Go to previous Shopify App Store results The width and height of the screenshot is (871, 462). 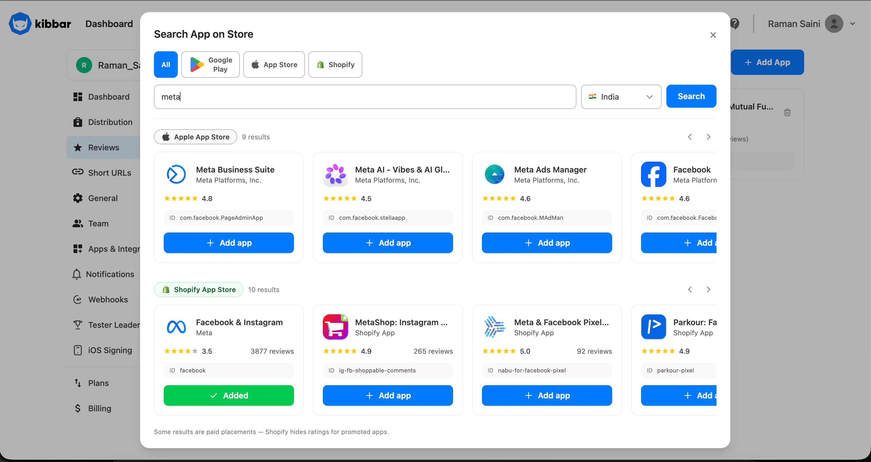(690, 290)
